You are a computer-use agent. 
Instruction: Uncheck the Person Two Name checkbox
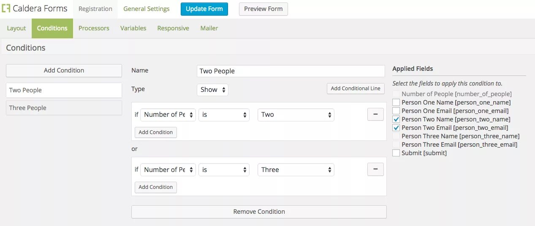[396, 119]
